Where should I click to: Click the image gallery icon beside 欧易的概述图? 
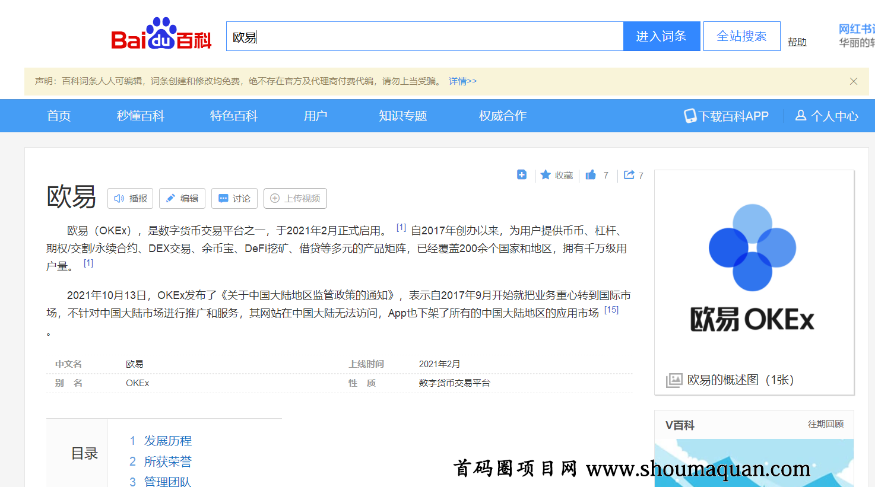(674, 380)
